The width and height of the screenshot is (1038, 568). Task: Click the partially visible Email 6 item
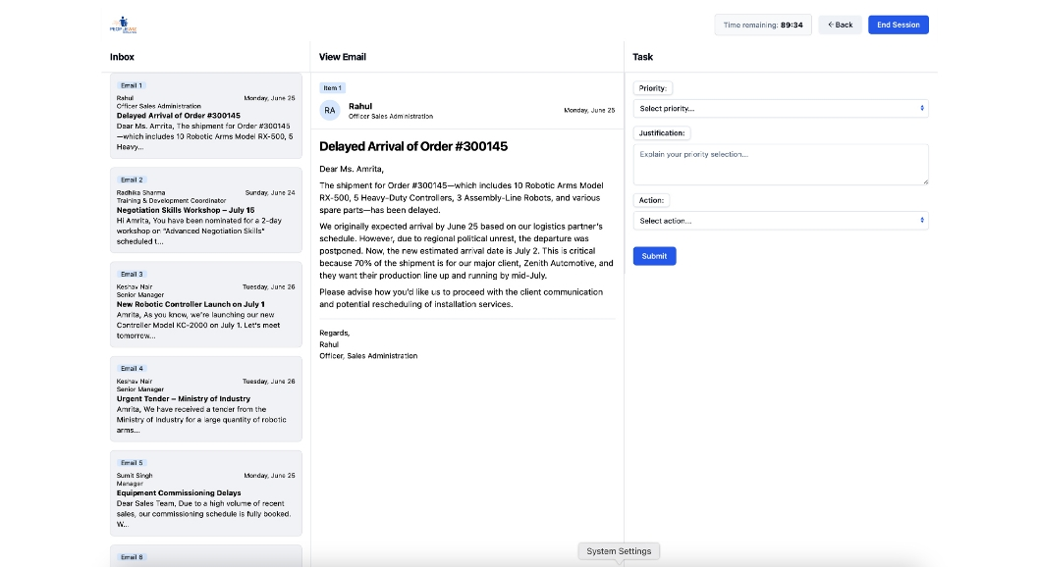tap(205, 556)
